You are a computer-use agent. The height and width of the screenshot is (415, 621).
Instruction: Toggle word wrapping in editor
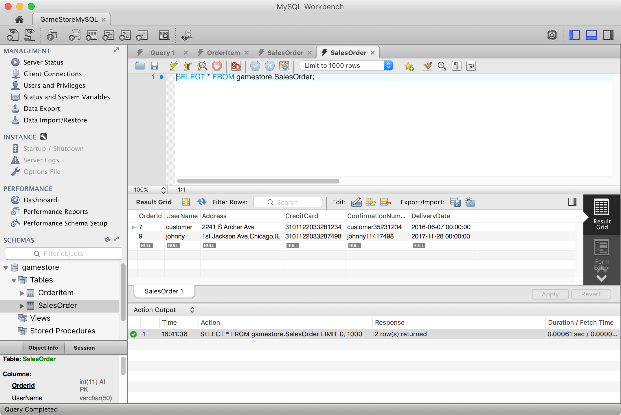click(471, 66)
